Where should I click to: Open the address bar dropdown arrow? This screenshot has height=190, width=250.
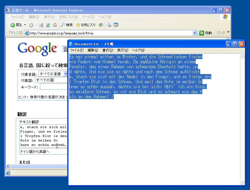(x=195, y=33)
